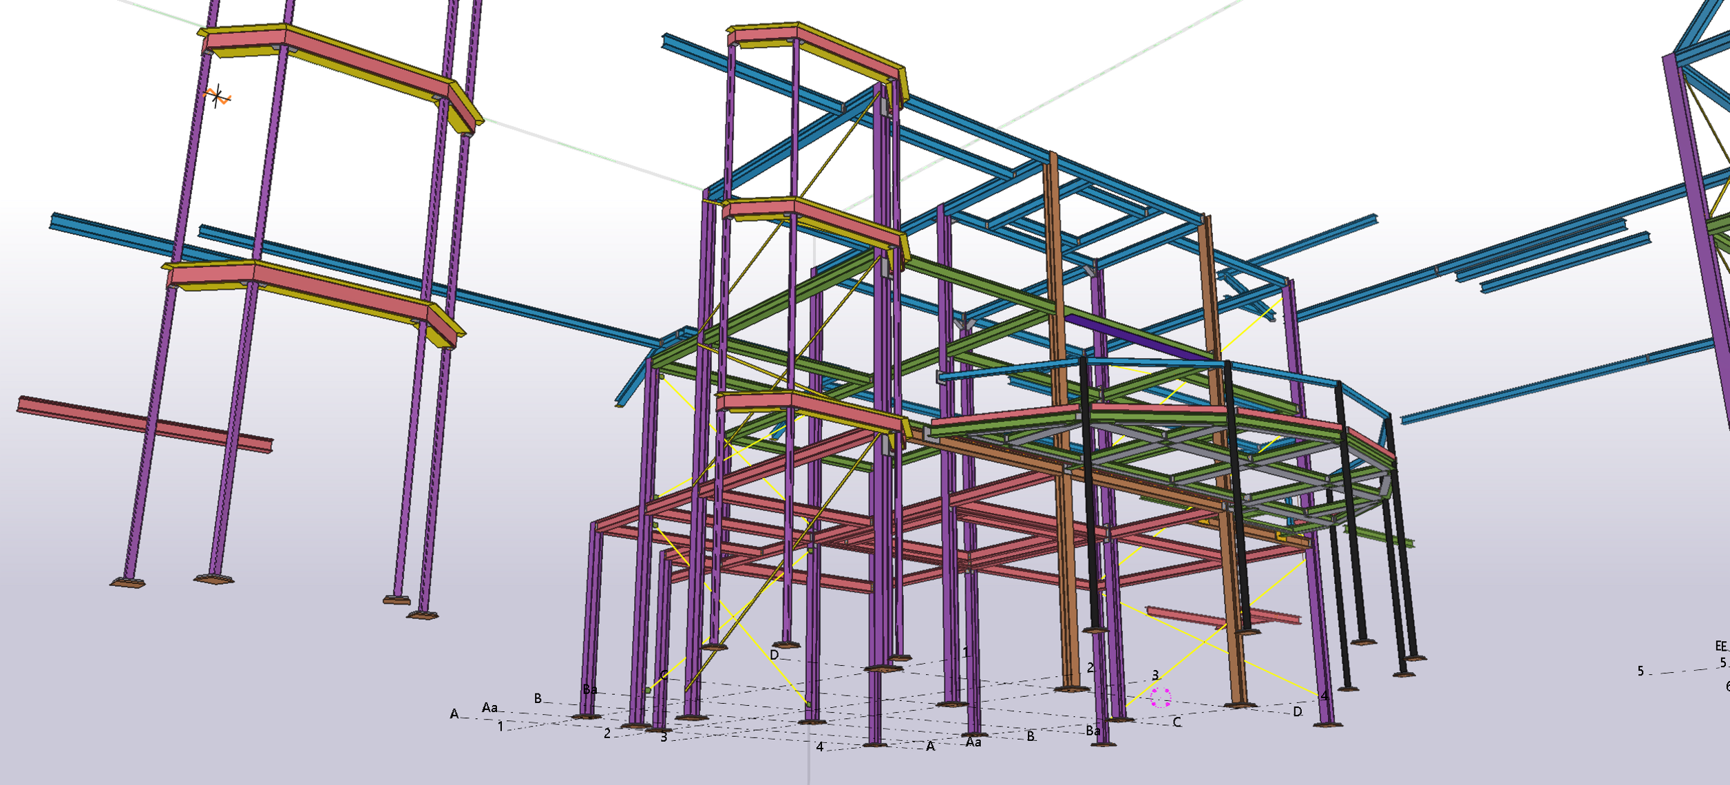Click the magenta dotted circle marker
This screenshot has width=1730, height=785.
point(1161,698)
